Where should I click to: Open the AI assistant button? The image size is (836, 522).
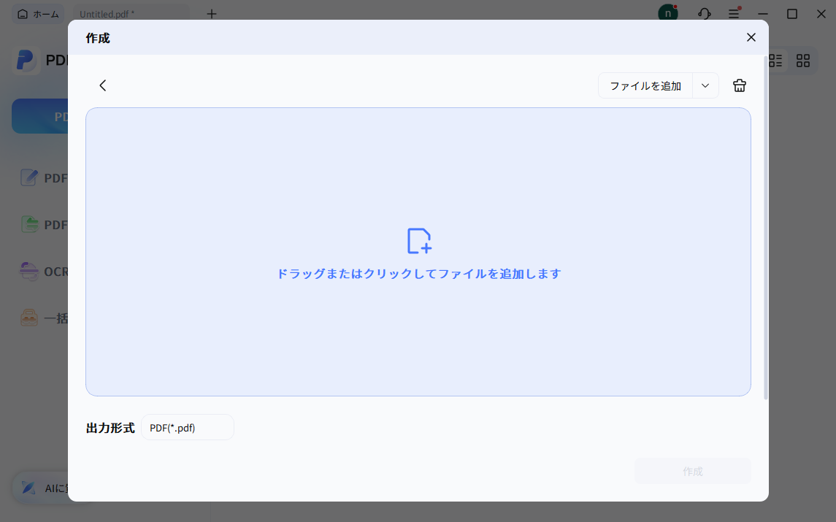pos(41,488)
